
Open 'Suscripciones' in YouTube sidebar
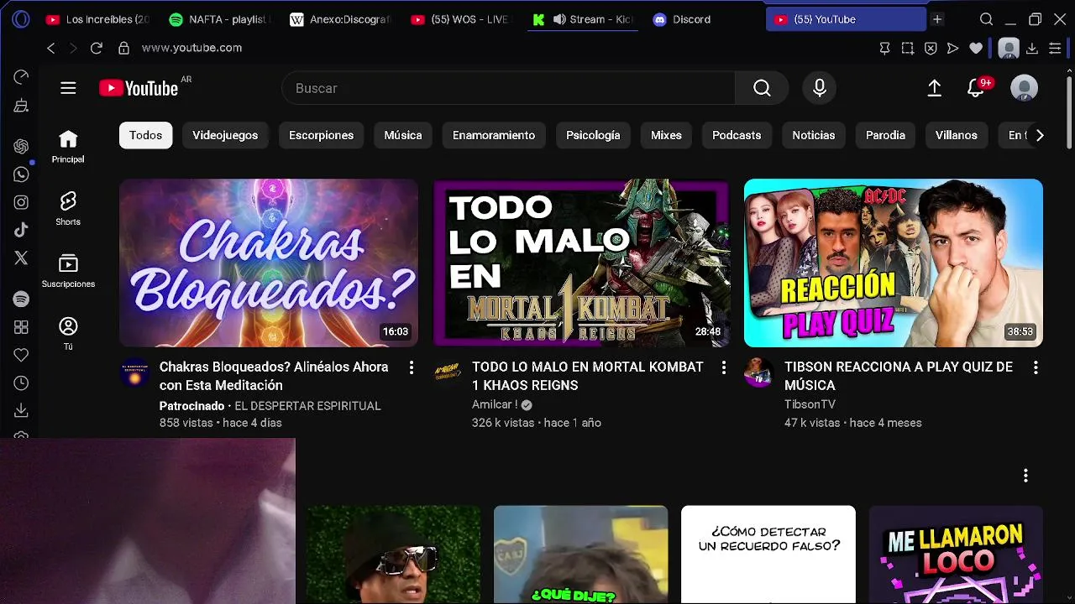point(68,271)
